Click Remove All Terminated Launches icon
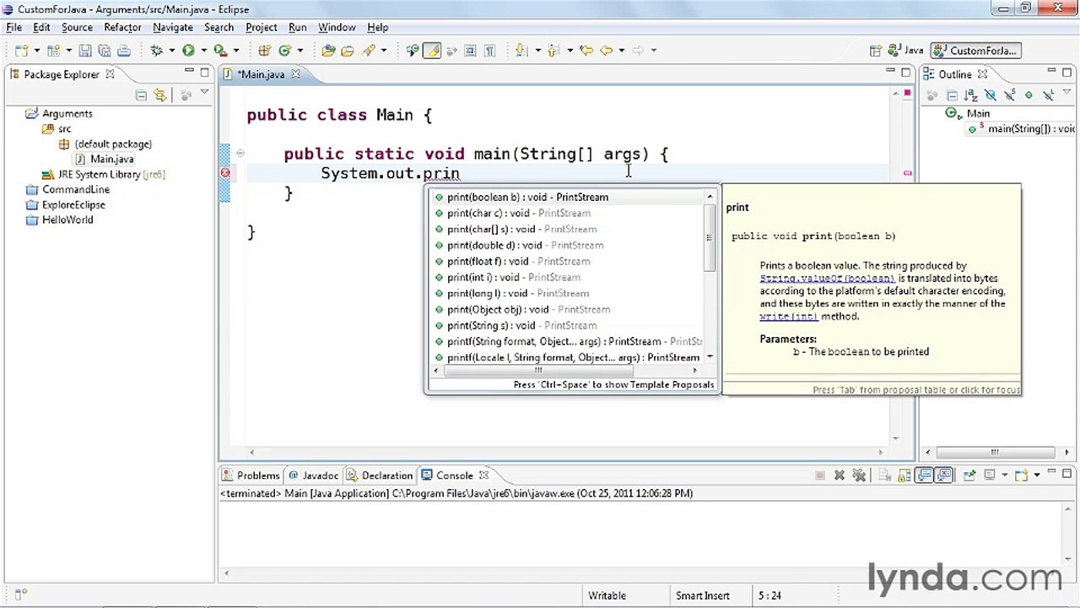The image size is (1080, 608). (x=859, y=475)
